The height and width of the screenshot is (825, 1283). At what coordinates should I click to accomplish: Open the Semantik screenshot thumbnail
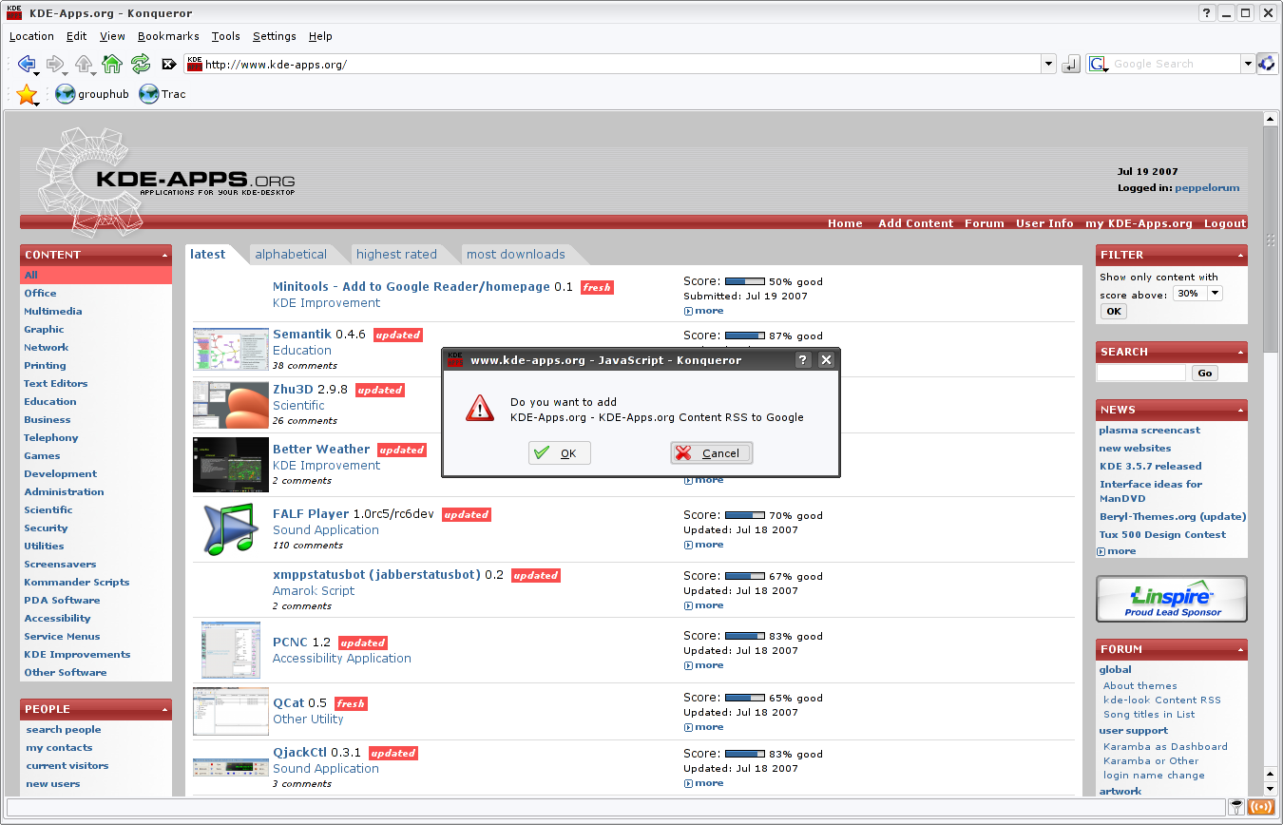(231, 350)
